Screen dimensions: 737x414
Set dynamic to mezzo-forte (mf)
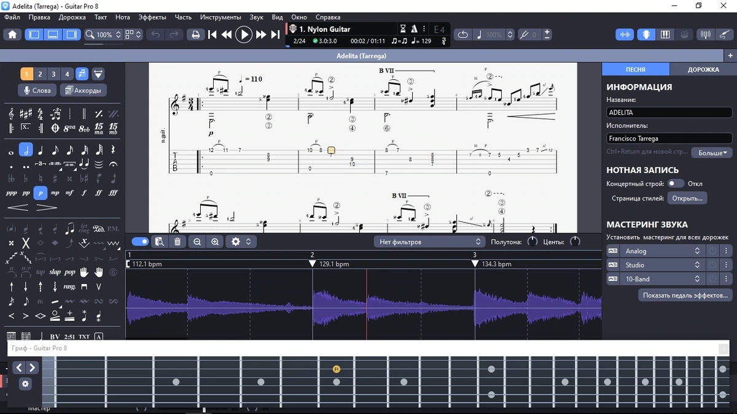[69, 193]
